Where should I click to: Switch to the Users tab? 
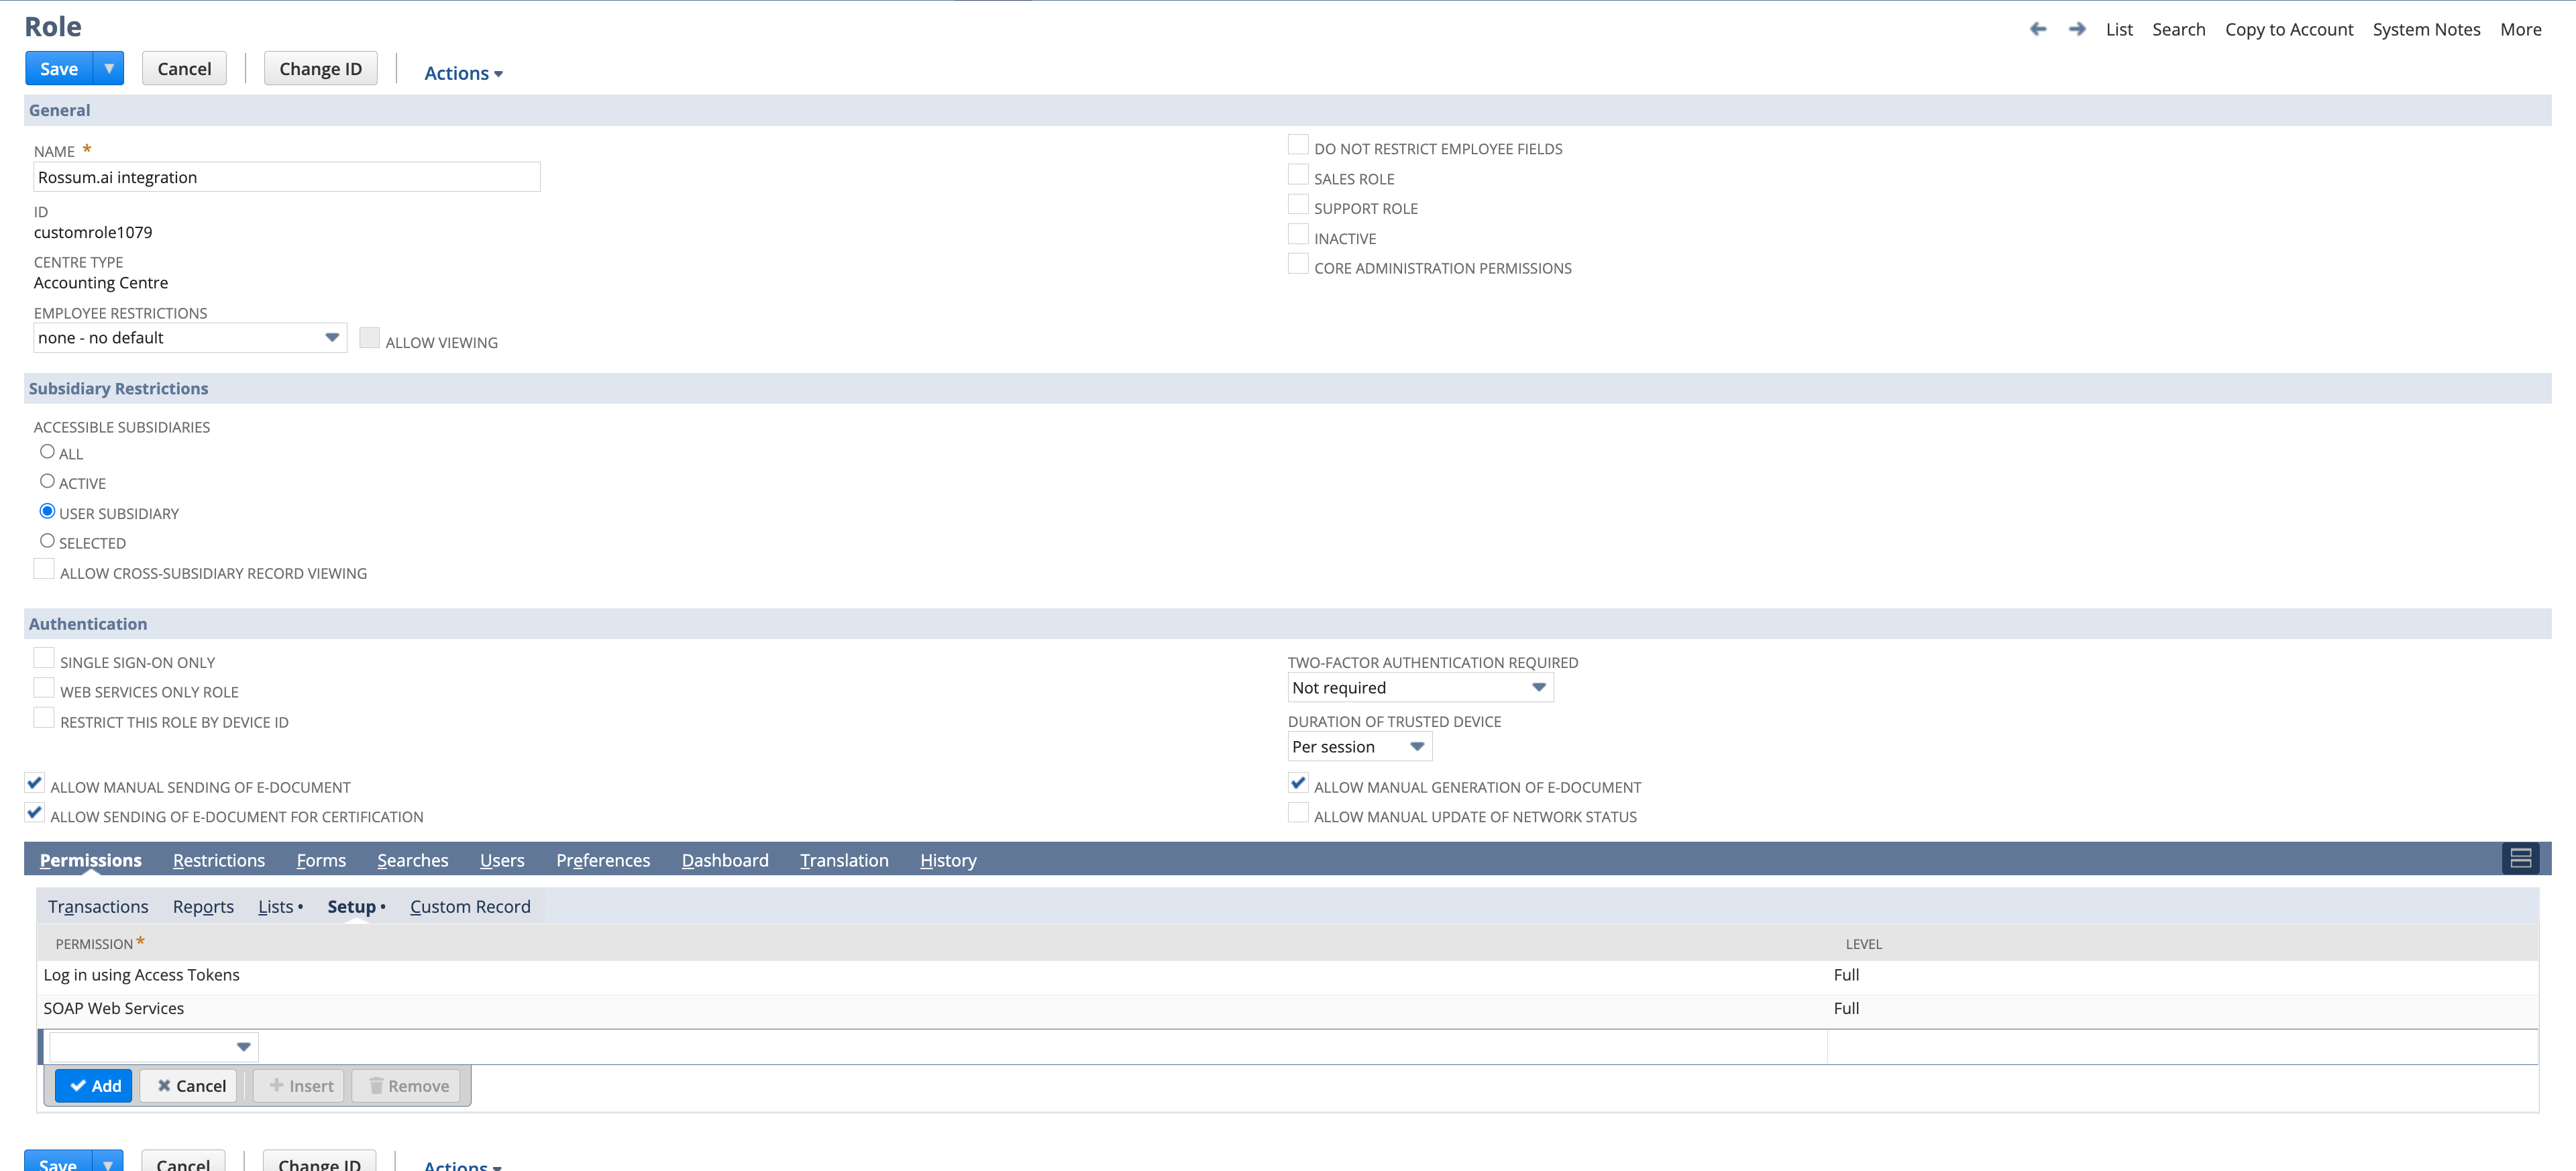pos(502,860)
